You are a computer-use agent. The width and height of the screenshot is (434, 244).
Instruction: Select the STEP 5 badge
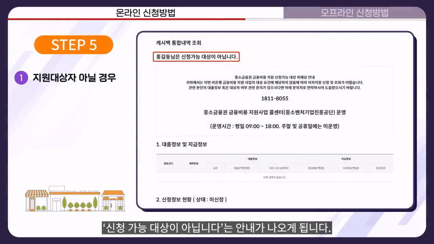point(74,45)
